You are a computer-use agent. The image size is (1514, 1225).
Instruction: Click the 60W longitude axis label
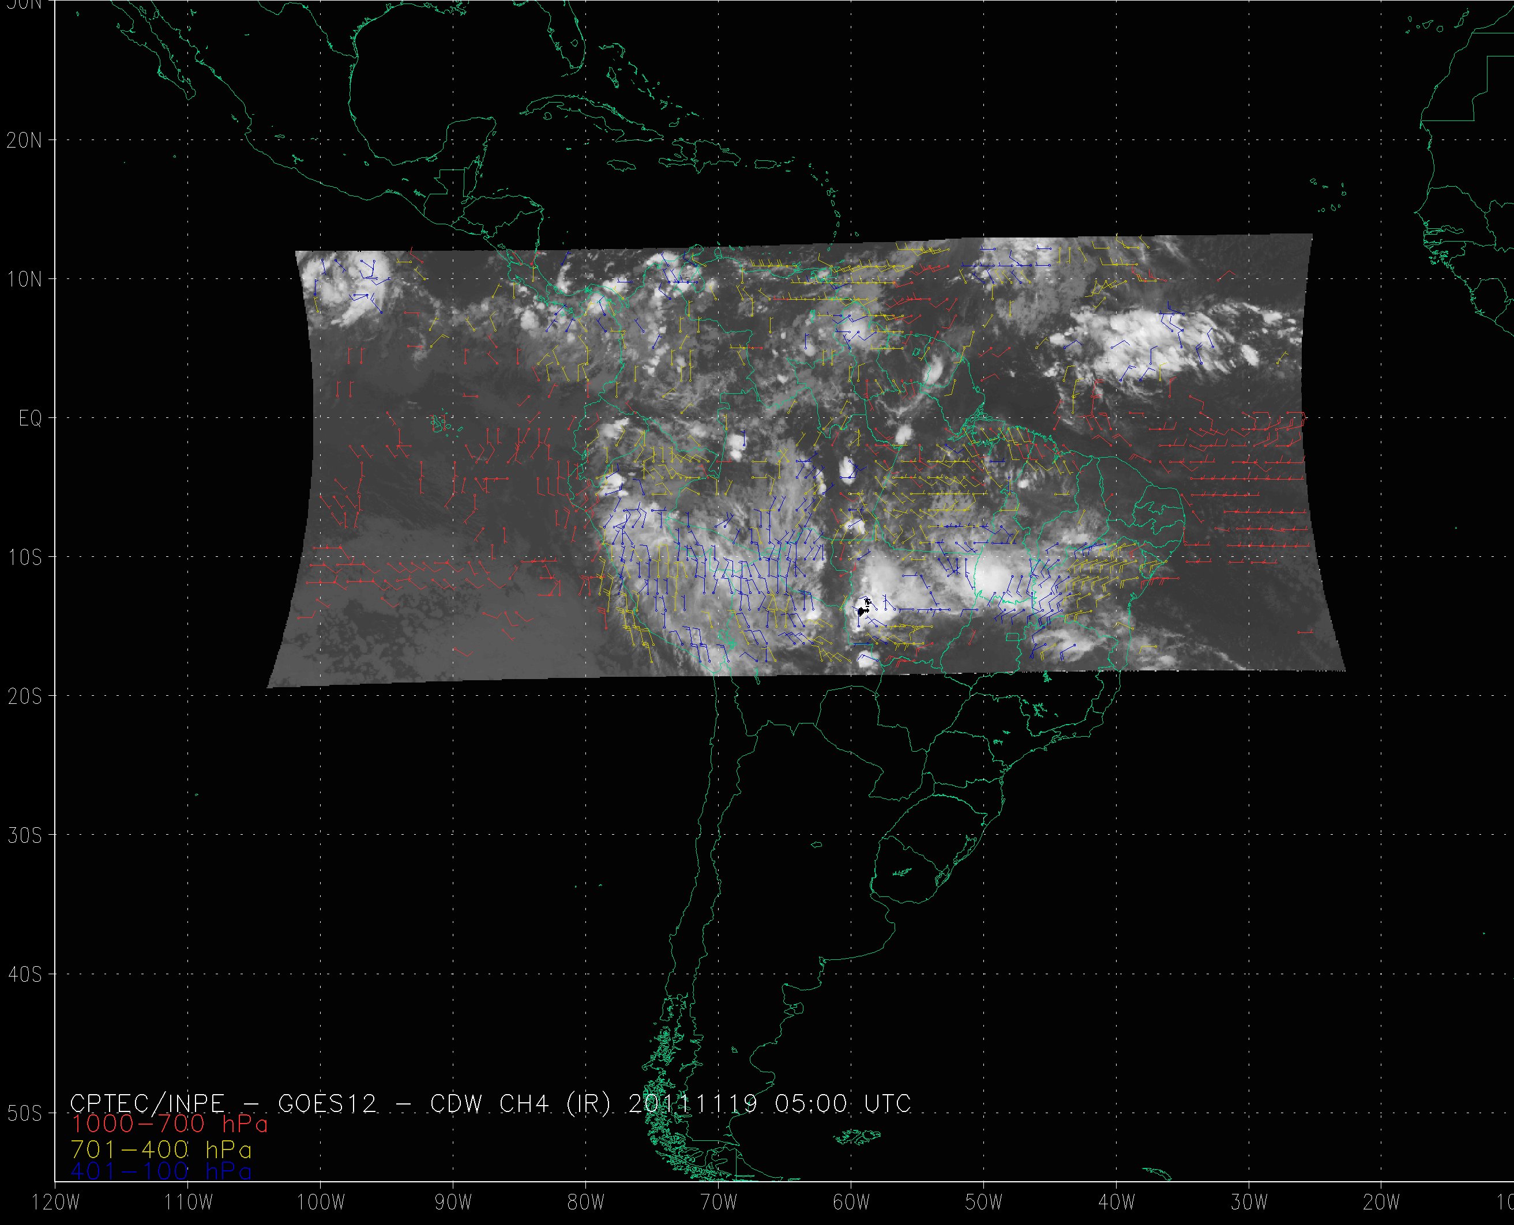point(851,1203)
